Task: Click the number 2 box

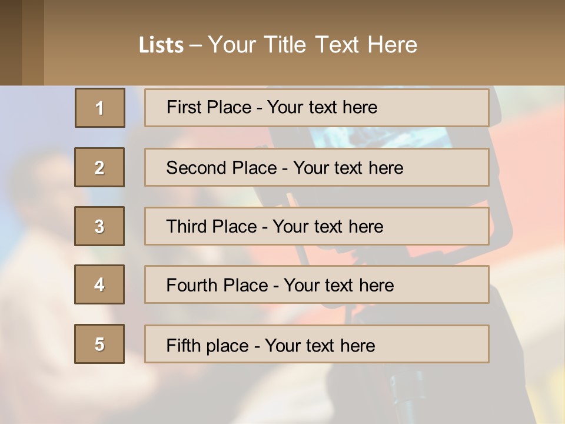Action: [x=99, y=167]
